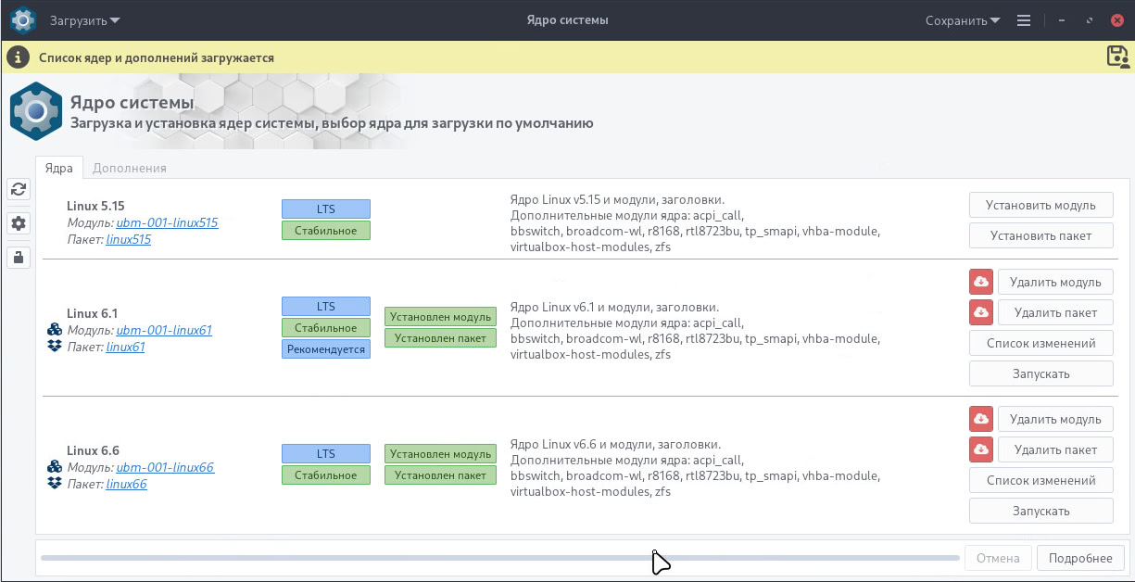
Task: Open settings via sidebar gear icon
Action: [19, 222]
